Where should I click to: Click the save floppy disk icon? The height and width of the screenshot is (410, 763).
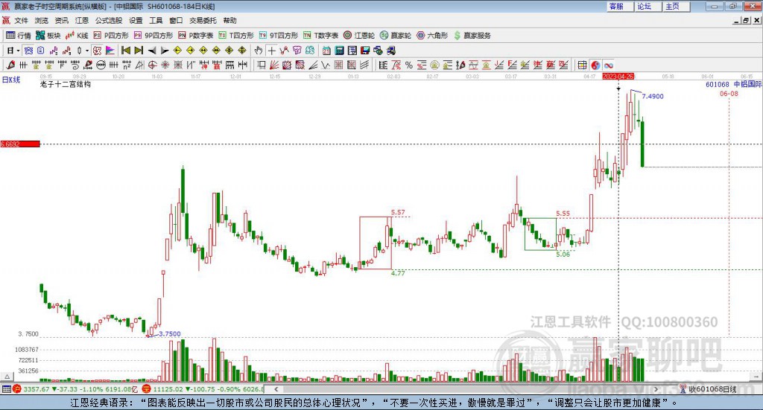pyautogui.click(x=365, y=51)
